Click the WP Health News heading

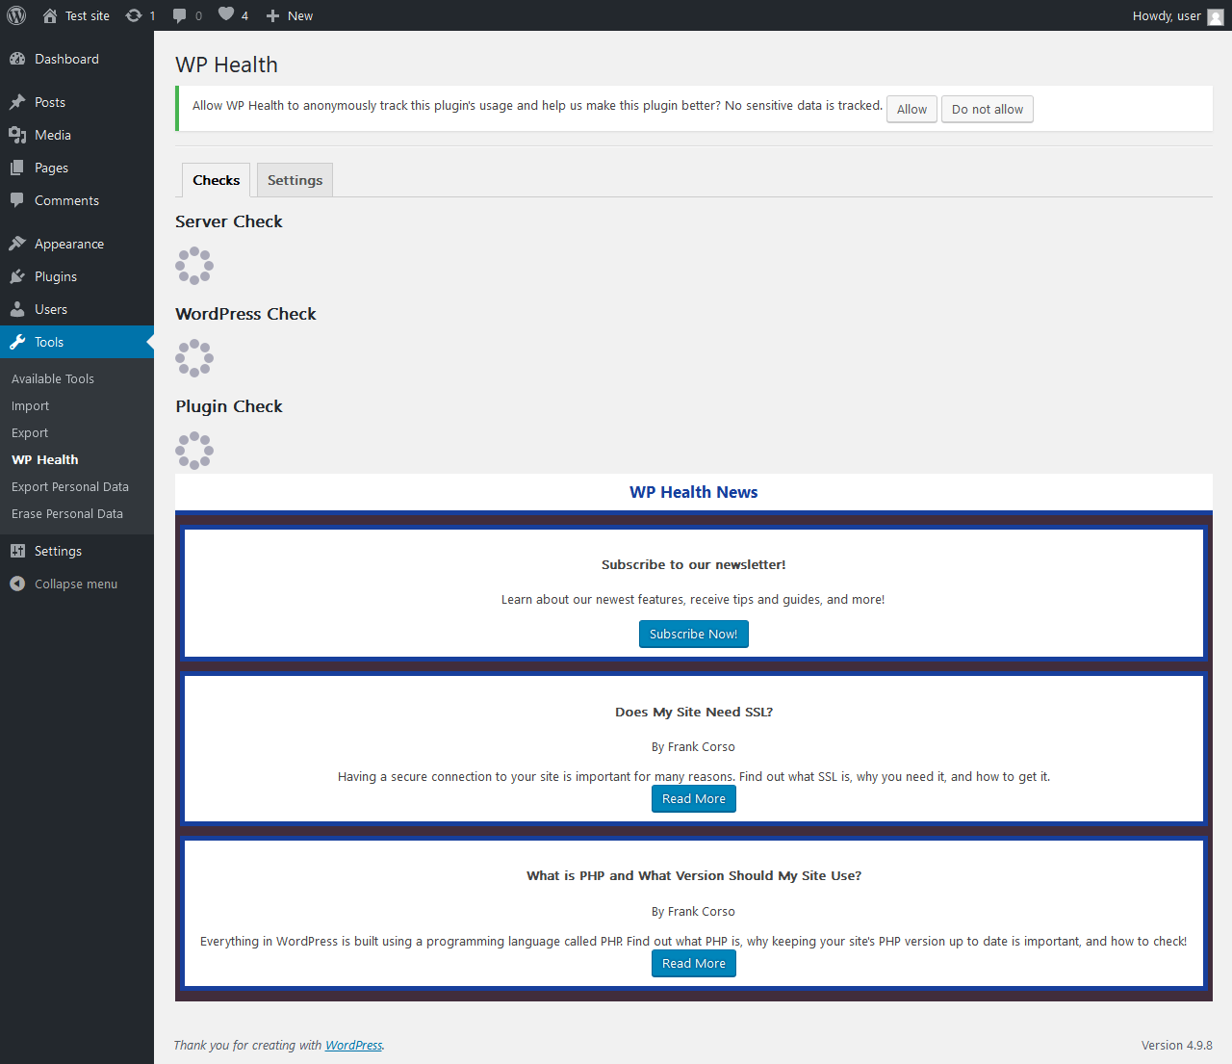[x=694, y=492]
